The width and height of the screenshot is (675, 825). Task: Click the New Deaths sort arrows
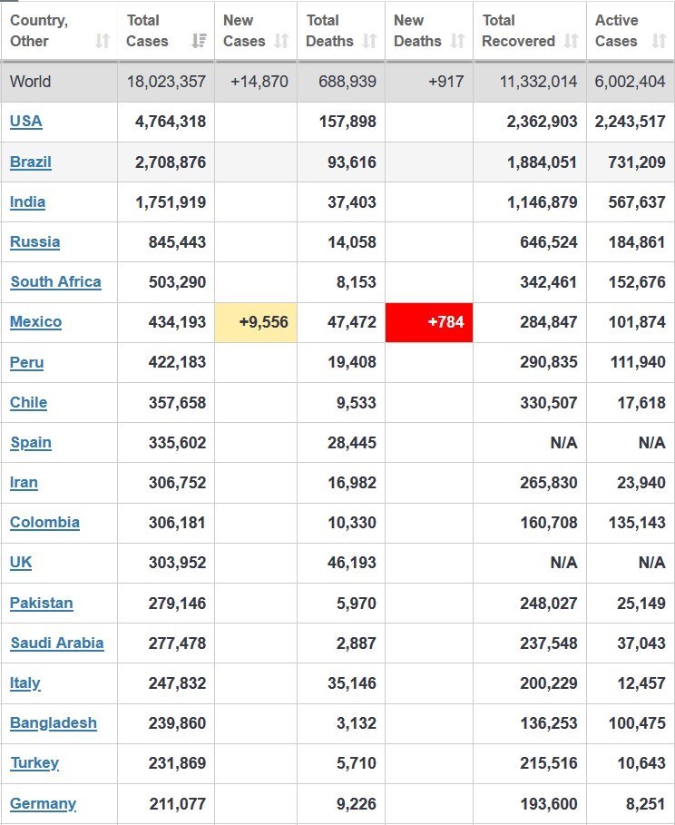coord(457,41)
